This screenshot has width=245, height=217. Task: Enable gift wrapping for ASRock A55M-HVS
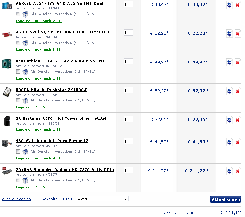pos(18,14)
